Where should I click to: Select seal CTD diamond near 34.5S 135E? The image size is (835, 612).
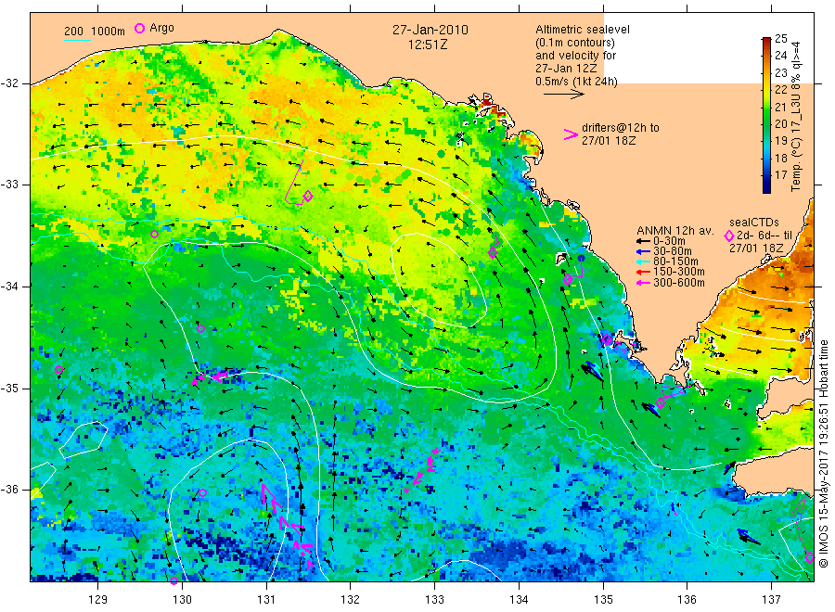click(607, 339)
